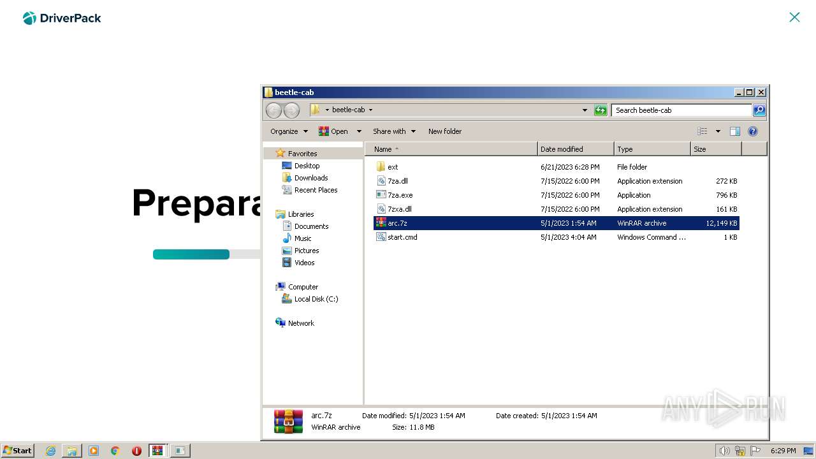Click New folder in toolbar
This screenshot has height=459, width=816.
coord(445,131)
